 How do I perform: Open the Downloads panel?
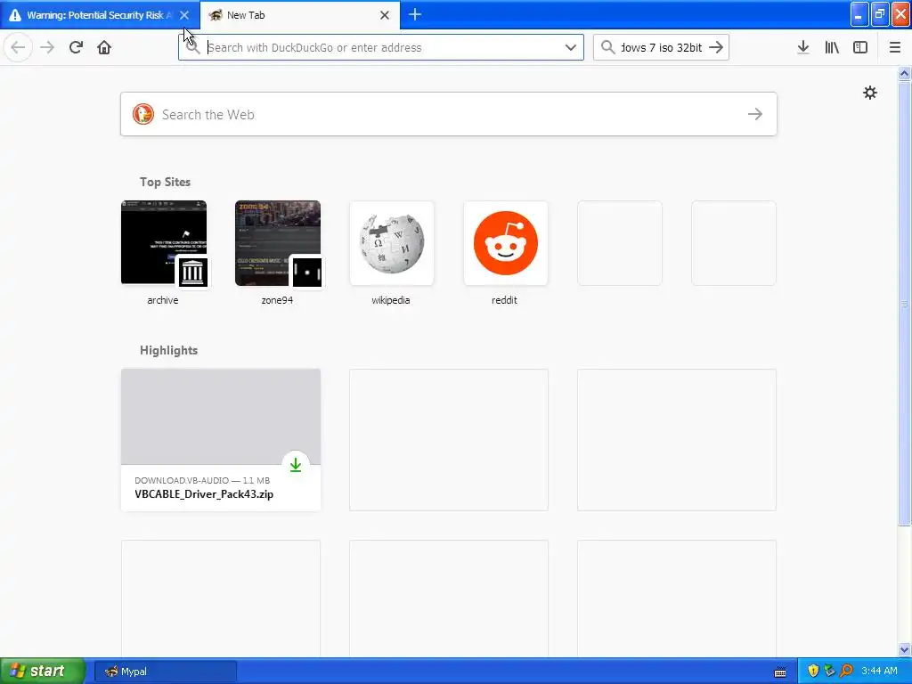[x=802, y=47]
